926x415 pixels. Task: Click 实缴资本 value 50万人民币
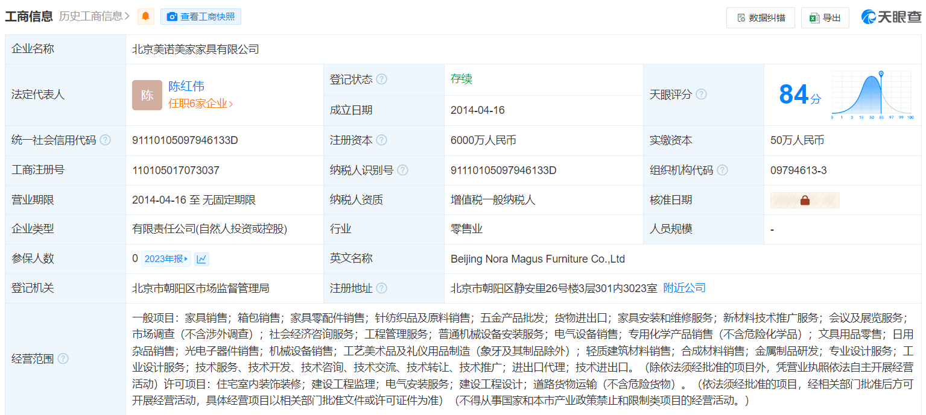click(x=797, y=140)
